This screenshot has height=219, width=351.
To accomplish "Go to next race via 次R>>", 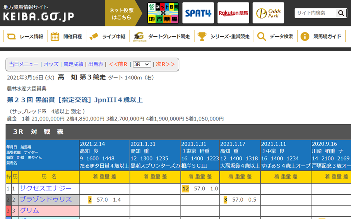I will point(165,64).
